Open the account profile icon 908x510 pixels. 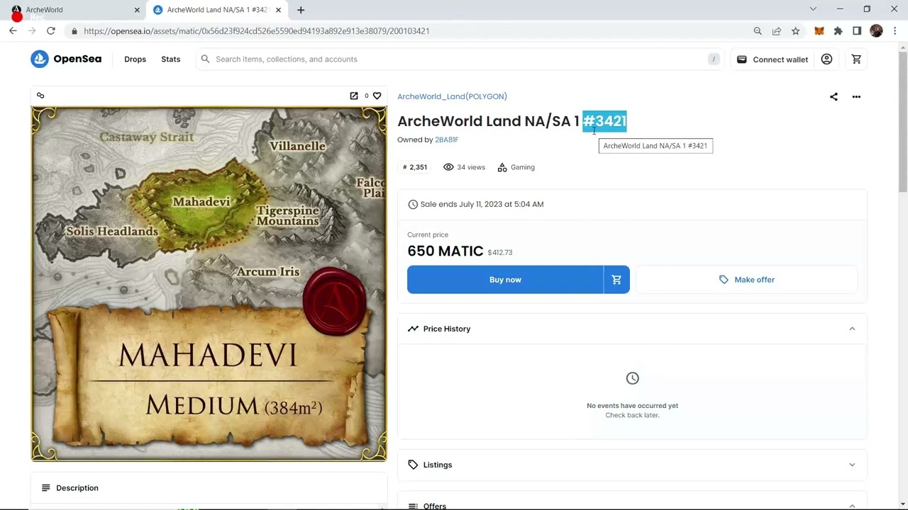pos(826,59)
